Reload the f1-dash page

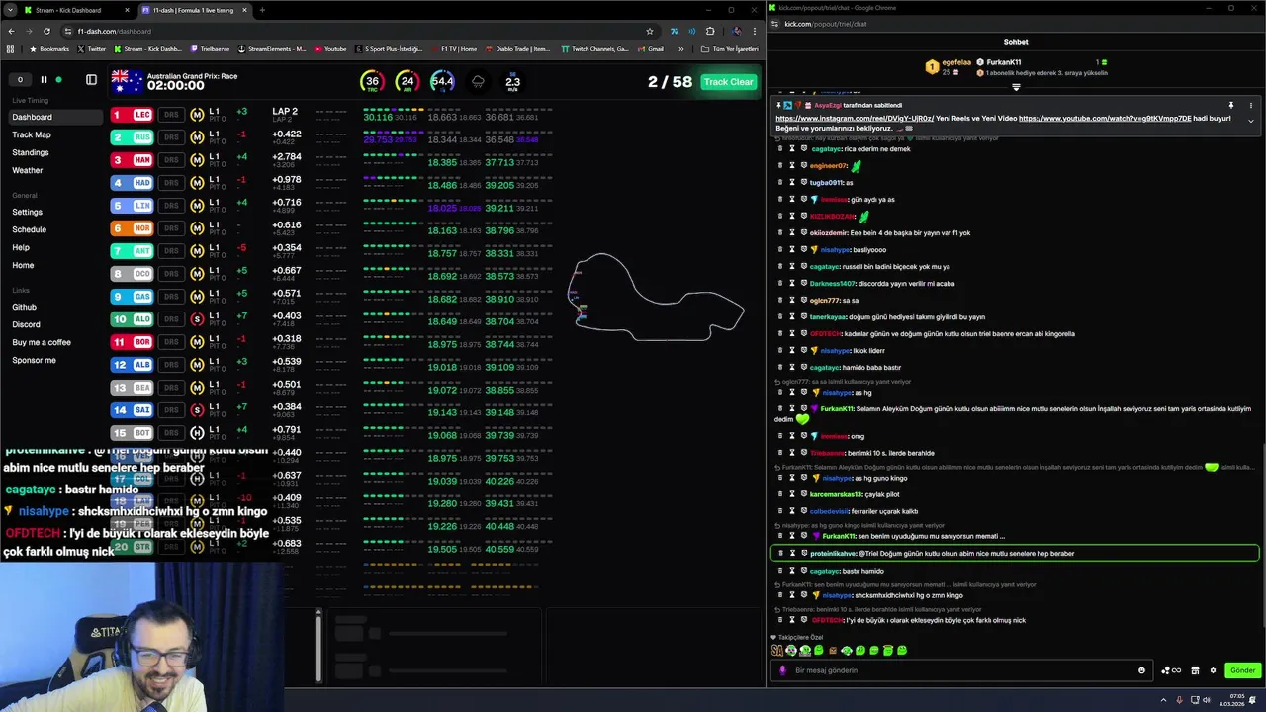coord(46,31)
